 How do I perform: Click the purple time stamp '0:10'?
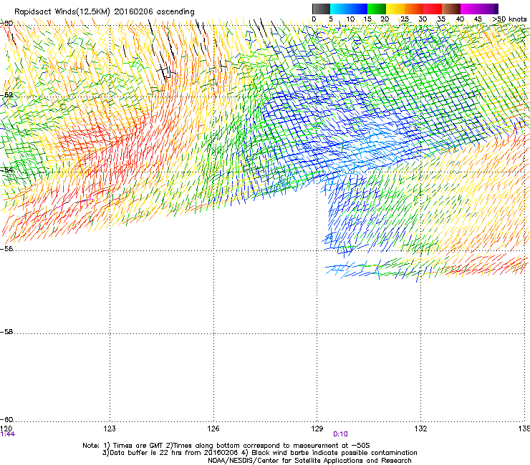[x=340, y=434]
